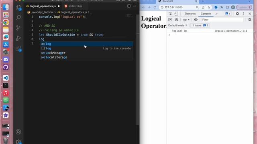Open DevTools settings gear
The image size is (257, 144).
237,14
